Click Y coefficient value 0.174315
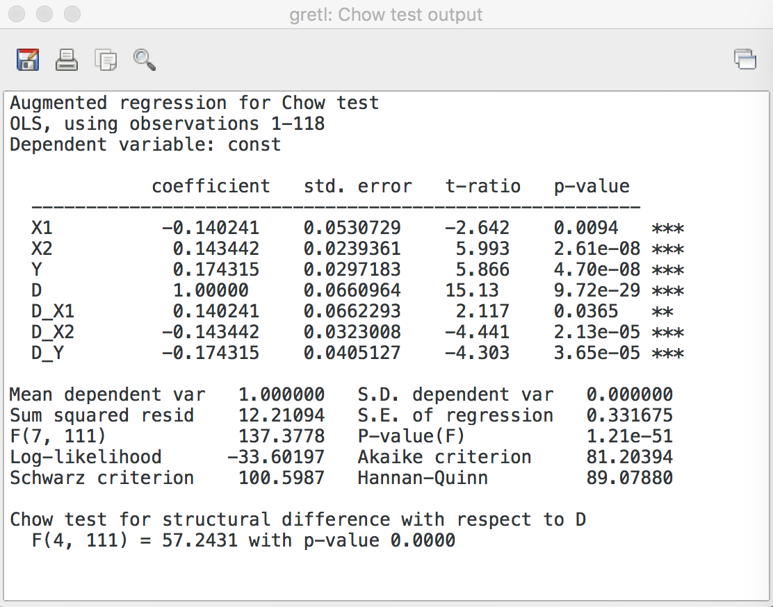 (x=216, y=269)
